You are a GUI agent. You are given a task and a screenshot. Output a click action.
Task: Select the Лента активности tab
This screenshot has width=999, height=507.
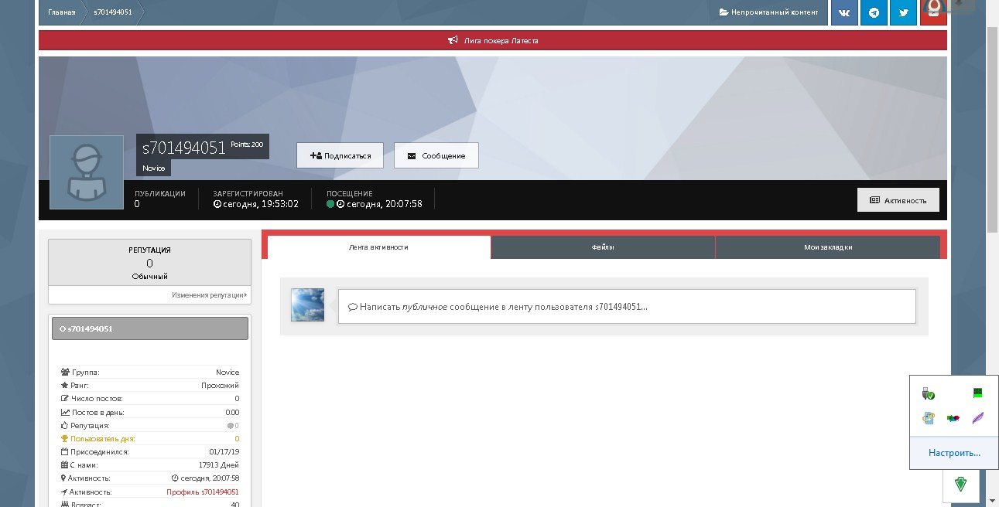click(378, 247)
